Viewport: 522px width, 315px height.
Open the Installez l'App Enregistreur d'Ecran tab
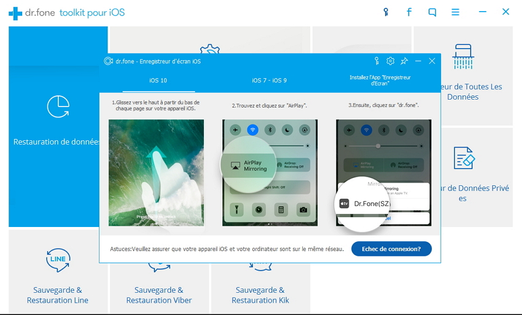(380, 81)
